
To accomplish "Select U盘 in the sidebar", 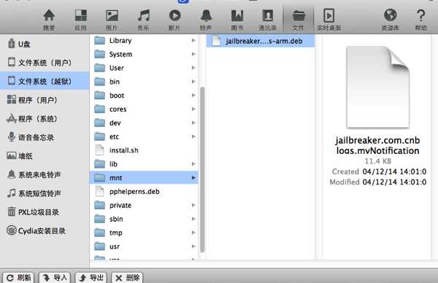I will pyautogui.click(x=45, y=44).
